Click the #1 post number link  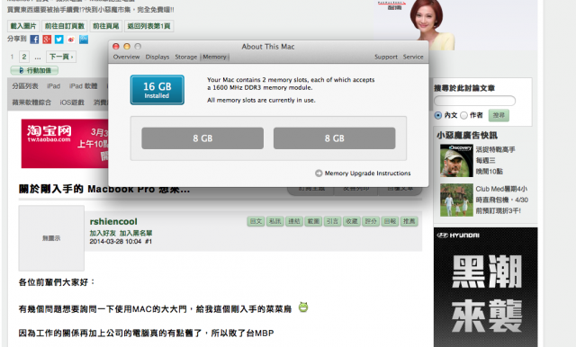pos(148,241)
